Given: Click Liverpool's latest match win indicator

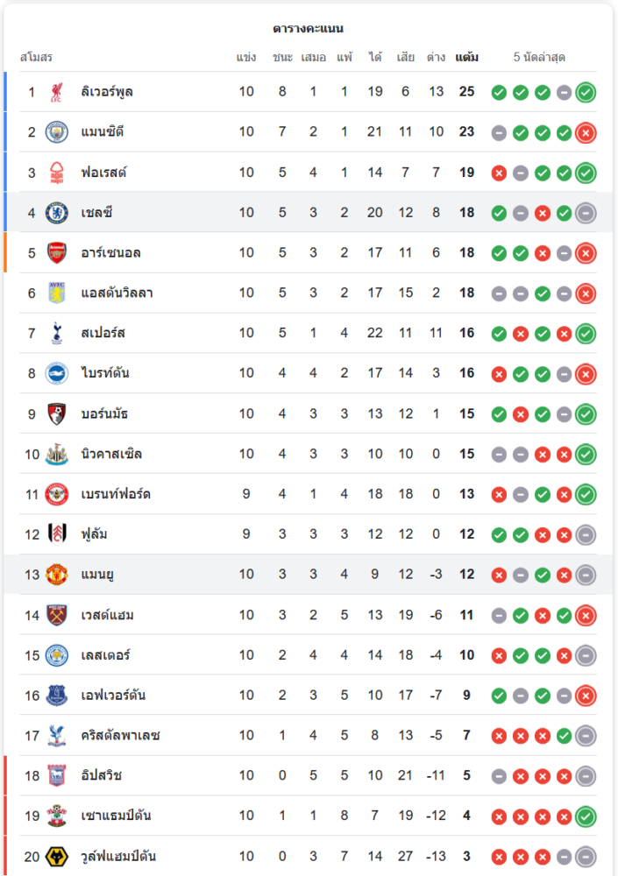Looking at the screenshot, I should pyautogui.click(x=586, y=93).
